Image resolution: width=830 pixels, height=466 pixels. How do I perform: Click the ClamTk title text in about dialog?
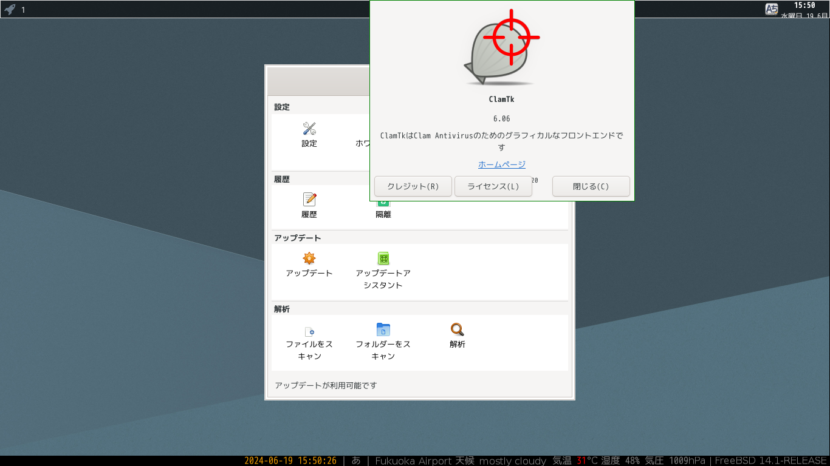[x=502, y=99]
